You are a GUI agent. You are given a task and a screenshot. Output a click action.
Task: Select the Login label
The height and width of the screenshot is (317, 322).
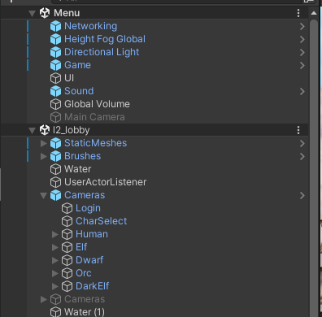88,208
